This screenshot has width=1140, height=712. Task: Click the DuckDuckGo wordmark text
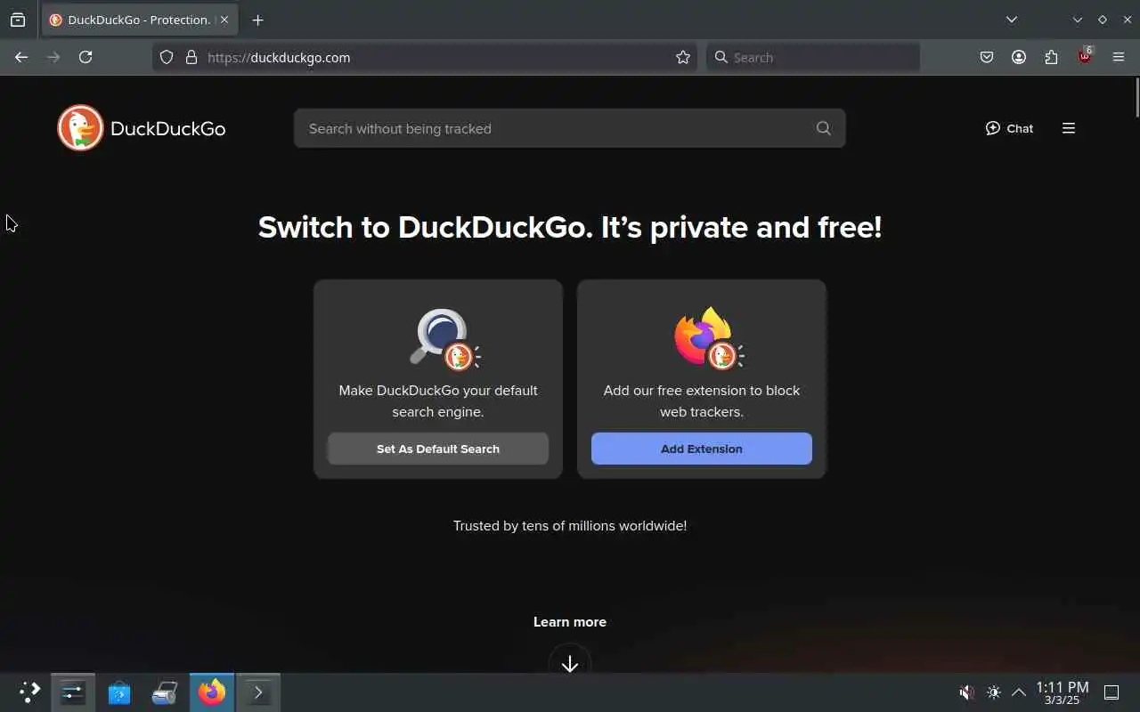(168, 128)
